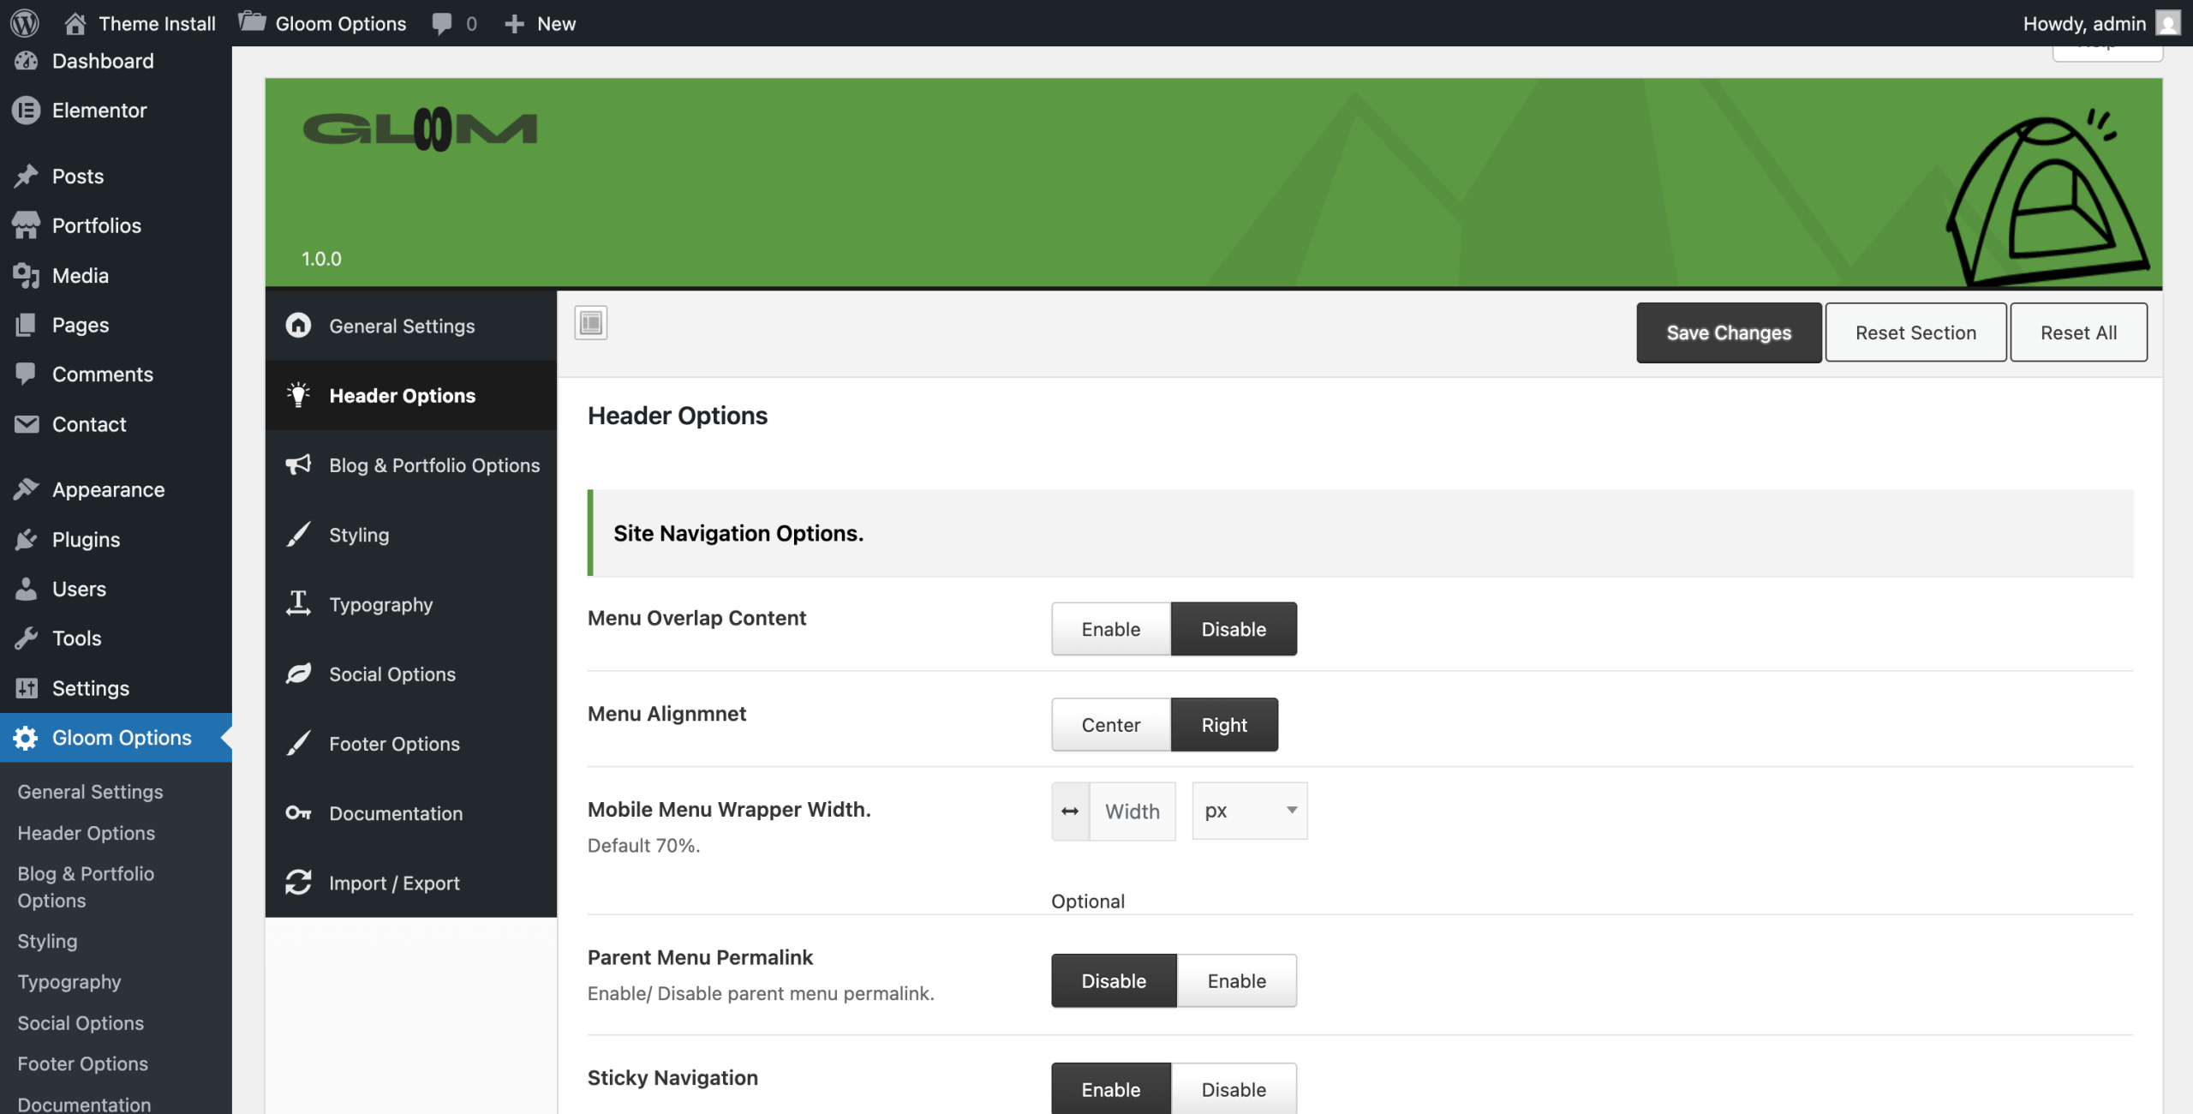Click the Tools wrench icon

pyautogui.click(x=27, y=638)
